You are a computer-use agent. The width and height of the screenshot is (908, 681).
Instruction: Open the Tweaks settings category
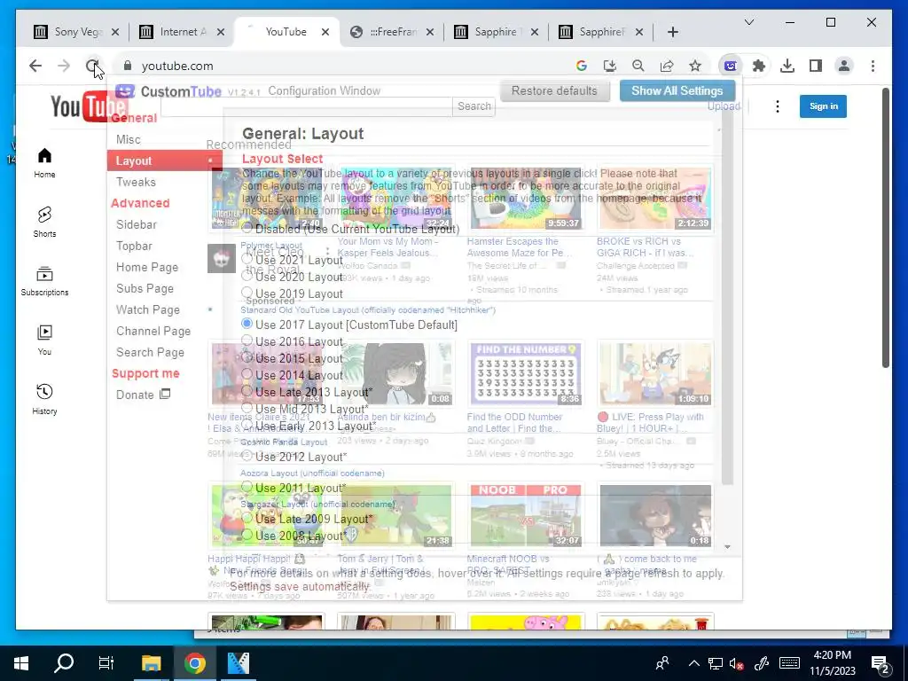tap(136, 182)
